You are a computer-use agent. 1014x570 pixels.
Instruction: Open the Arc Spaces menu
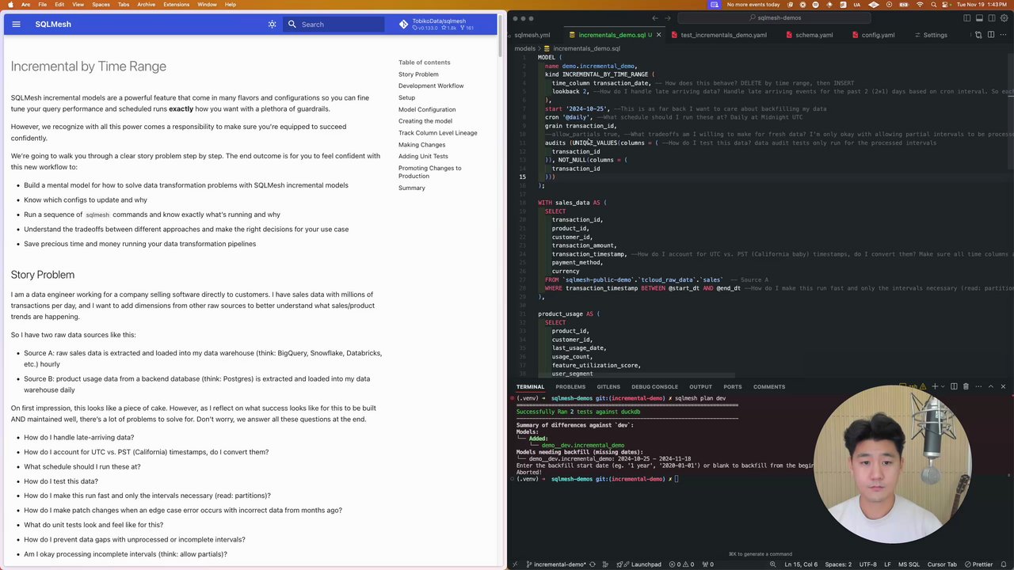[101, 5]
